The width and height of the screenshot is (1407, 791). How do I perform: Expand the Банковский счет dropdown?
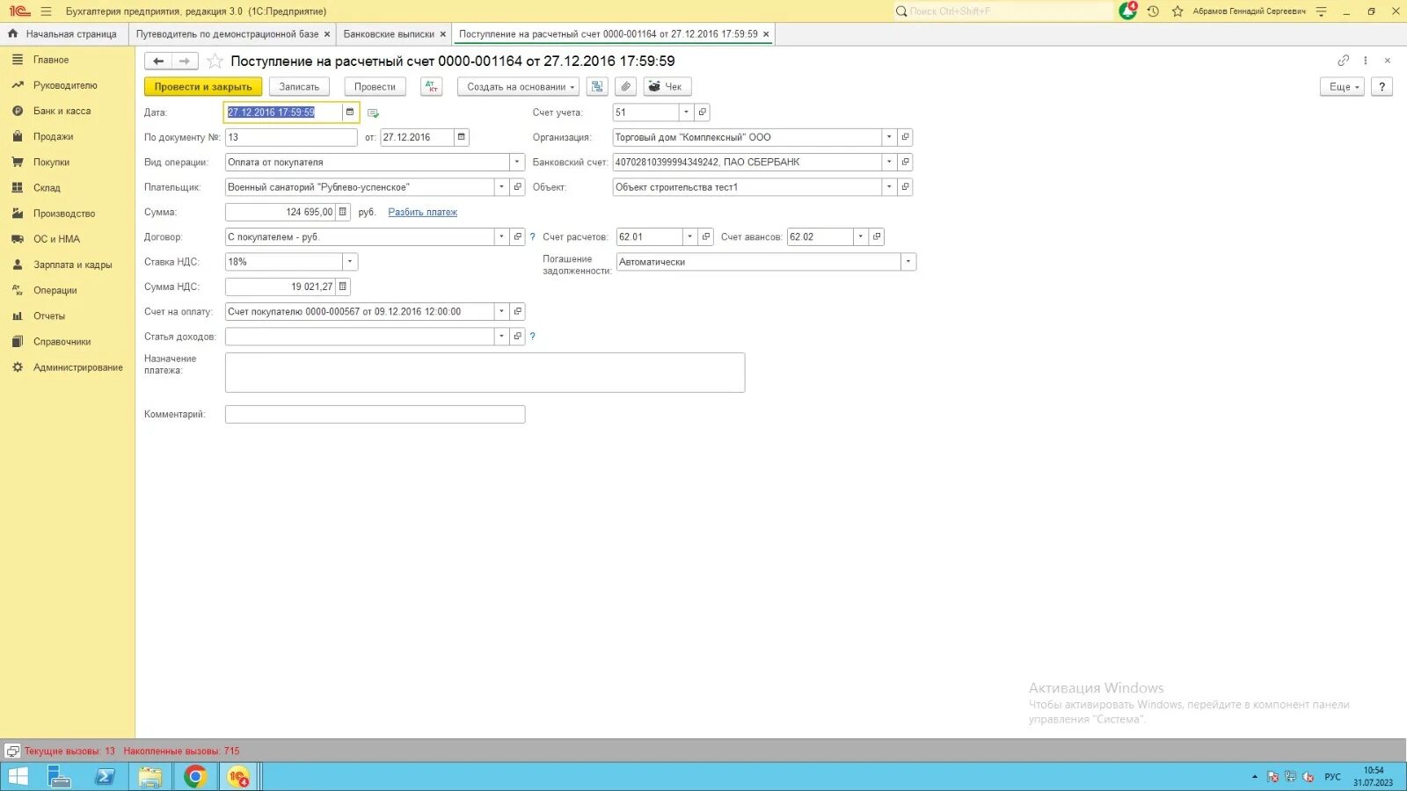(x=889, y=162)
